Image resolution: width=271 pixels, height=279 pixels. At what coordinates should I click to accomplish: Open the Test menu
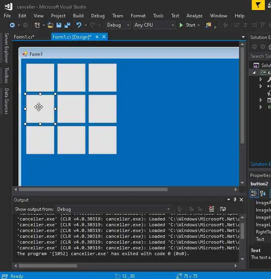[175, 16]
